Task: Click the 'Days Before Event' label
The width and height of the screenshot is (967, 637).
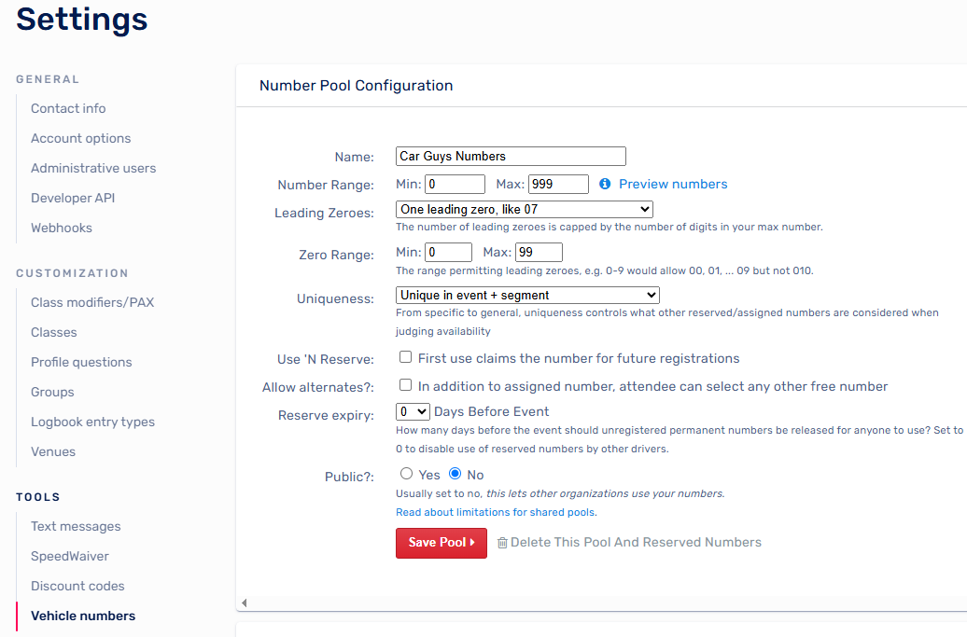Action: coord(492,411)
